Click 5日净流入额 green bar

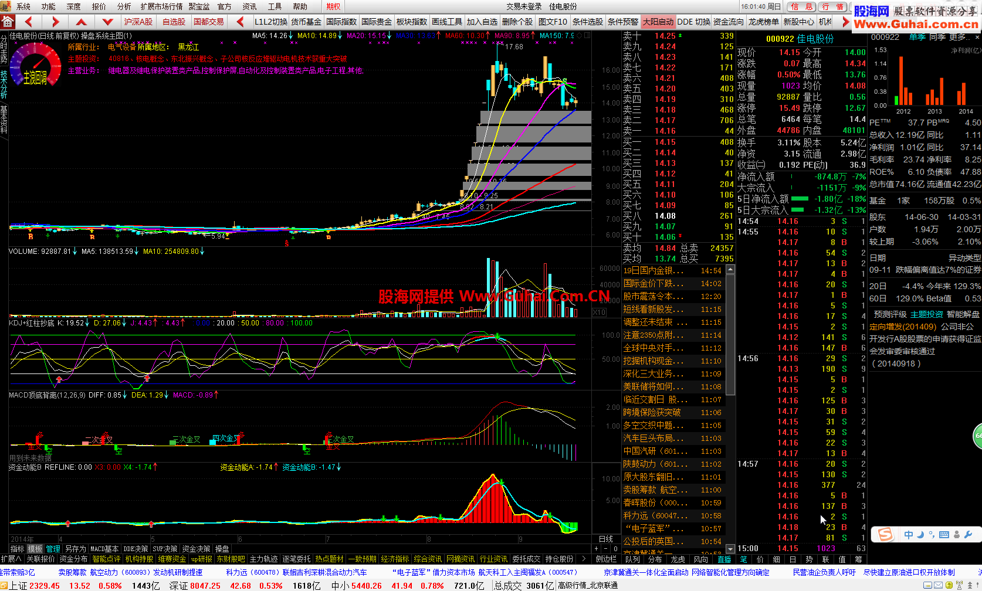[800, 199]
